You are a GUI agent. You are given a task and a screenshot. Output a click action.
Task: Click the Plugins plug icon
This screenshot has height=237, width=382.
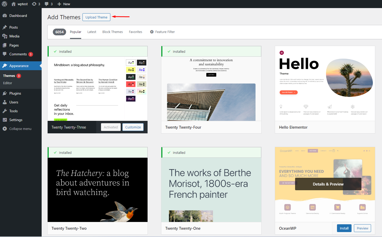(5, 93)
